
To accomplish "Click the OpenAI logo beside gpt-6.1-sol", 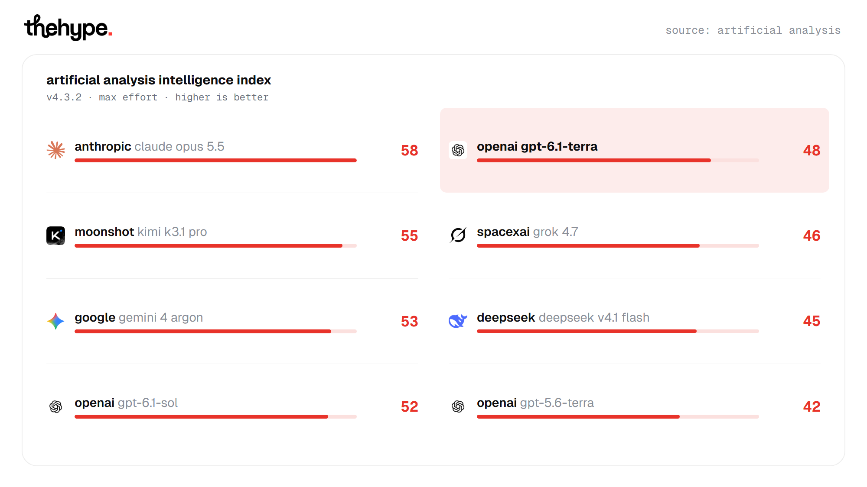I will click(x=56, y=406).
